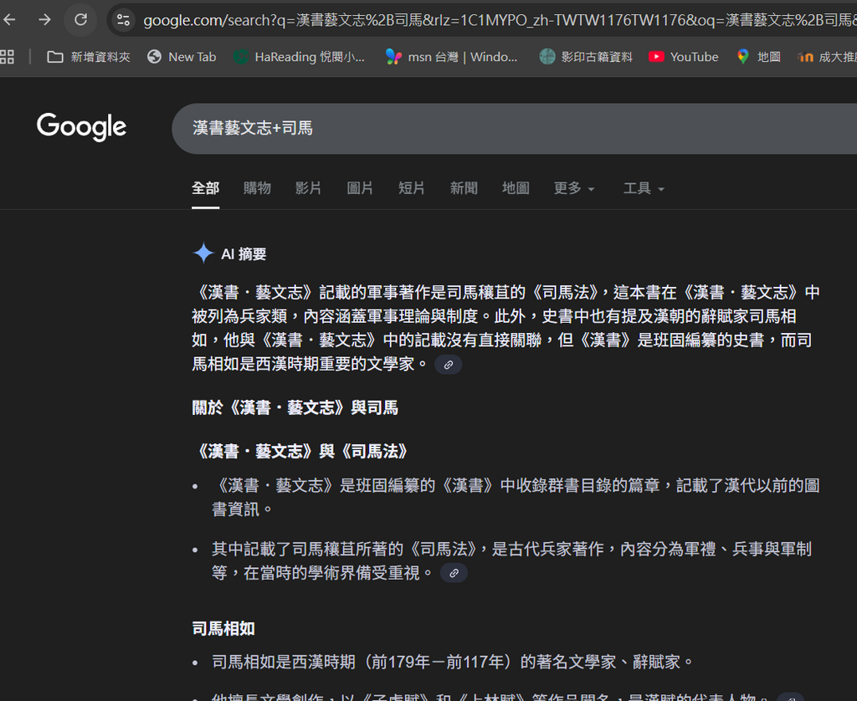Viewport: 857px width, 701px height.
Task: Click the link icon after 備受重視 bullet
Action: coord(454,573)
